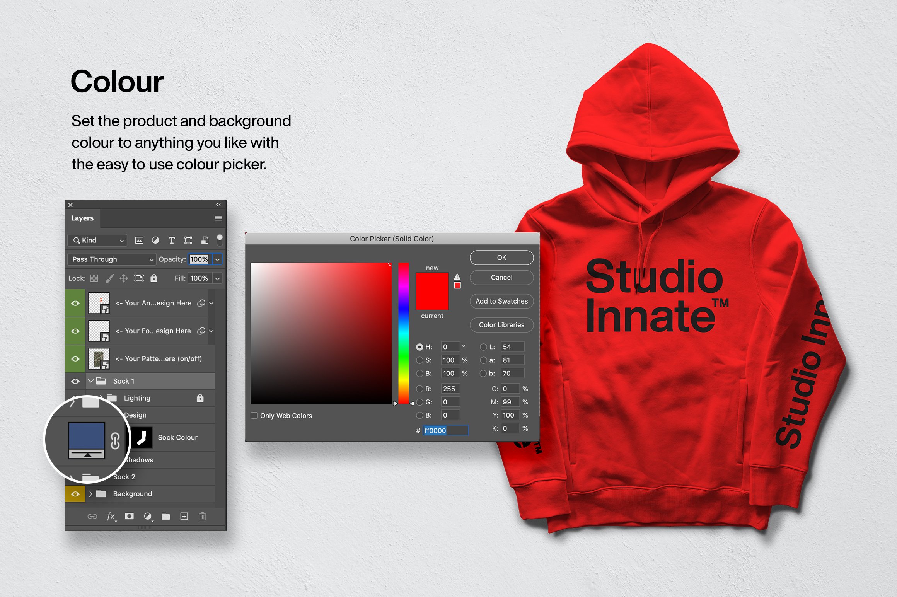This screenshot has height=597, width=897.
Task: Click the layer mask icon
Action: (x=129, y=516)
